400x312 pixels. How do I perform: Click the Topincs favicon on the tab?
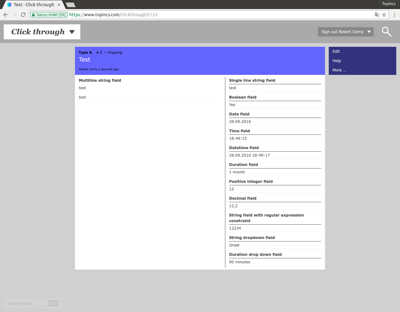click(9, 5)
